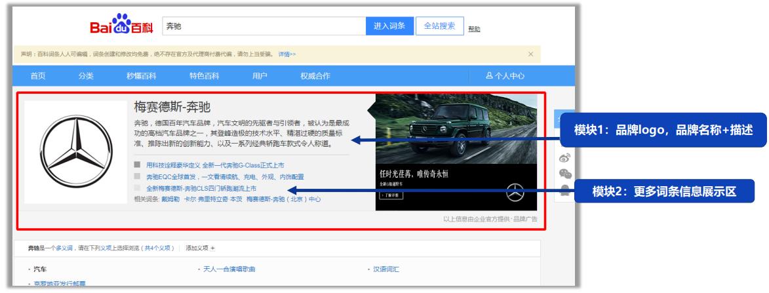Open related entry 梅赛德斯-奔驰（北京）中心
The width and height of the screenshot is (769, 293).
coord(283,199)
